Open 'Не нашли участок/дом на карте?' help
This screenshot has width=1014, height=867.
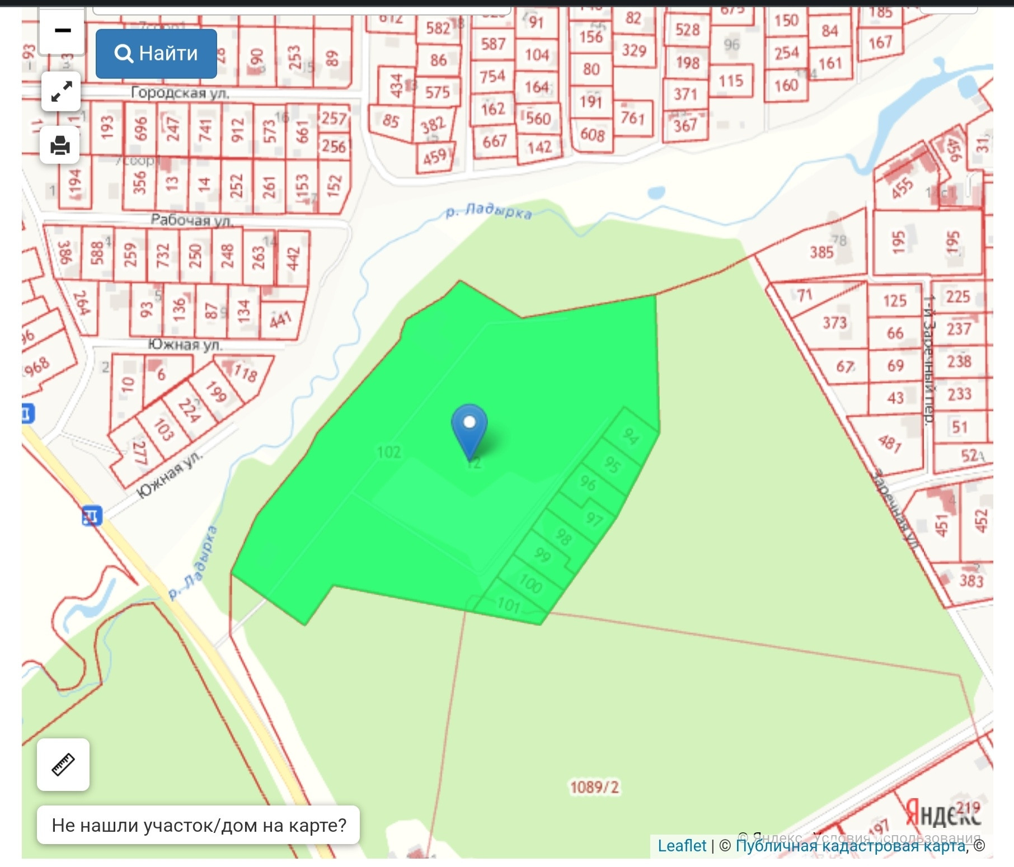[199, 825]
